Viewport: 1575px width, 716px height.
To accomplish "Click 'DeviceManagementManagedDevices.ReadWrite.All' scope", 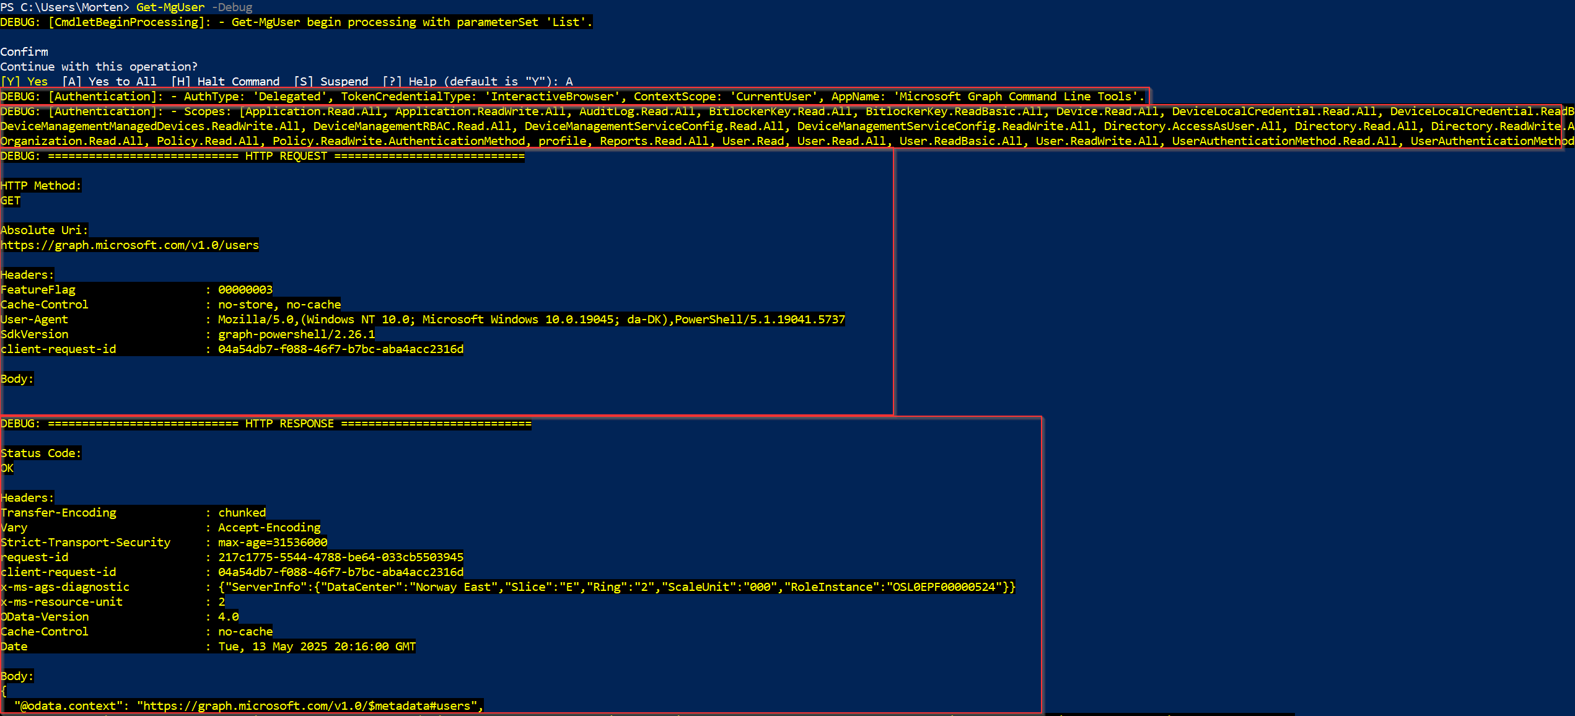I will click(150, 126).
